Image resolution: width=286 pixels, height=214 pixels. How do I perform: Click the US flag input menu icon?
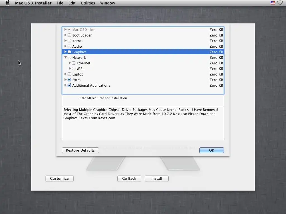(x=273, y=3)
